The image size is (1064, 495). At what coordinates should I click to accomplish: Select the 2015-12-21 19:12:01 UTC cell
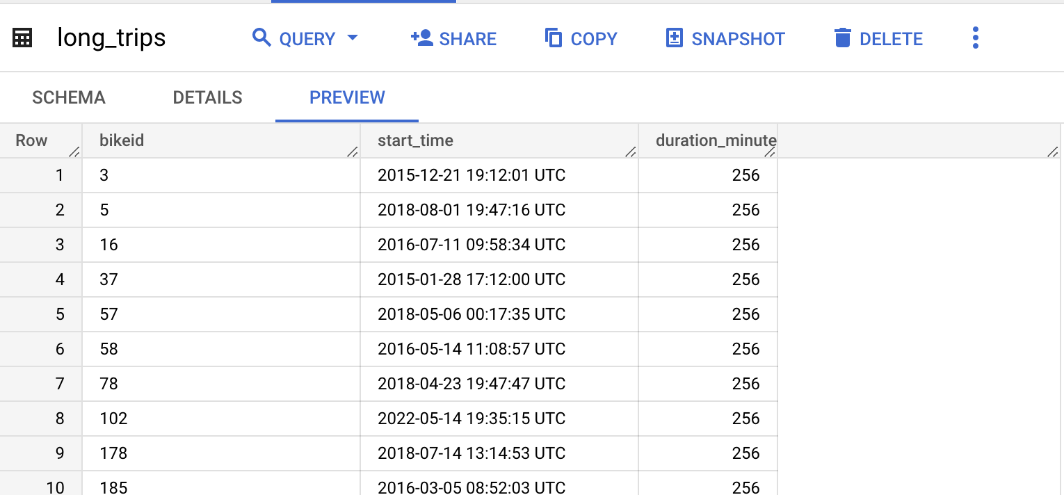pos(499,175)
